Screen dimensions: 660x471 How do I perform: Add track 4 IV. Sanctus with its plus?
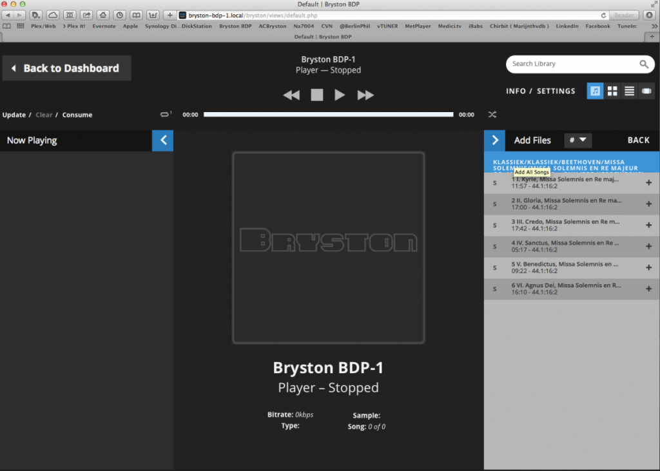click(x=648, y=246)
